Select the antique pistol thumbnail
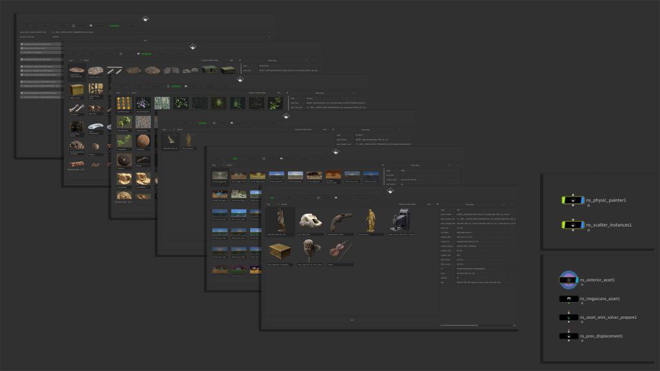Screen dimensions: 660x371 (x=340, y=221)
